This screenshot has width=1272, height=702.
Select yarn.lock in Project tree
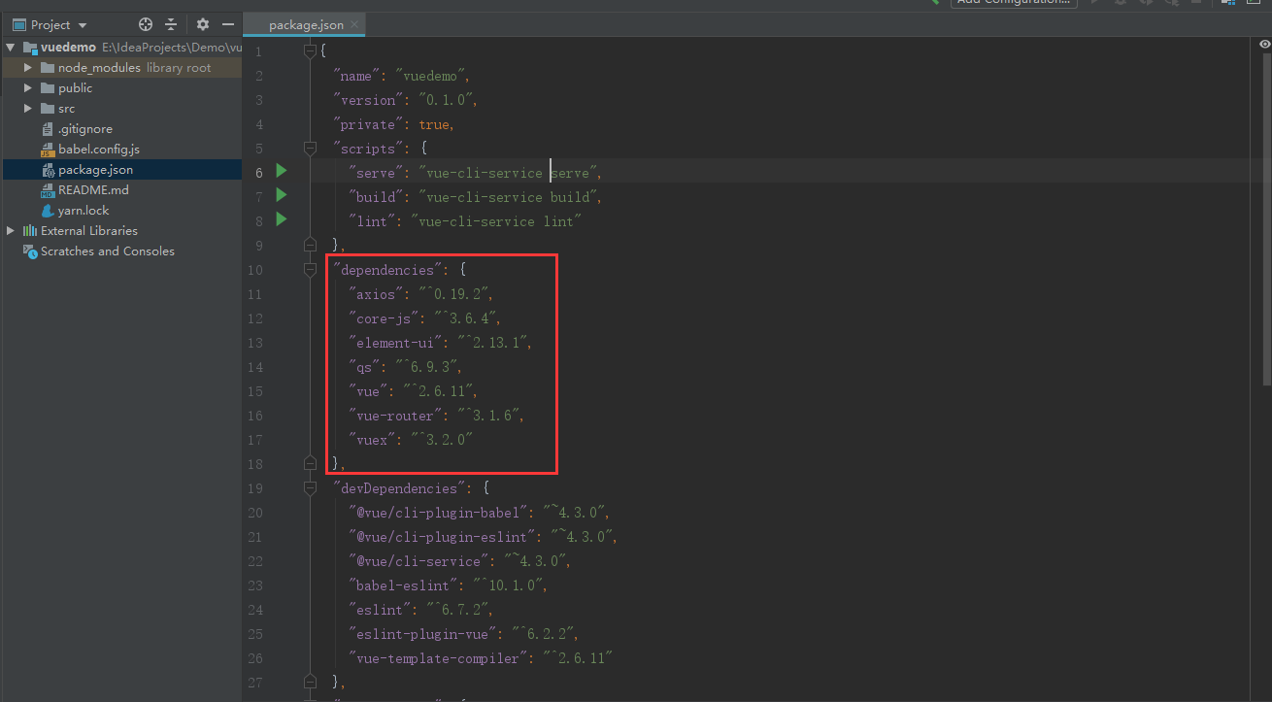(x=84, y=211)
